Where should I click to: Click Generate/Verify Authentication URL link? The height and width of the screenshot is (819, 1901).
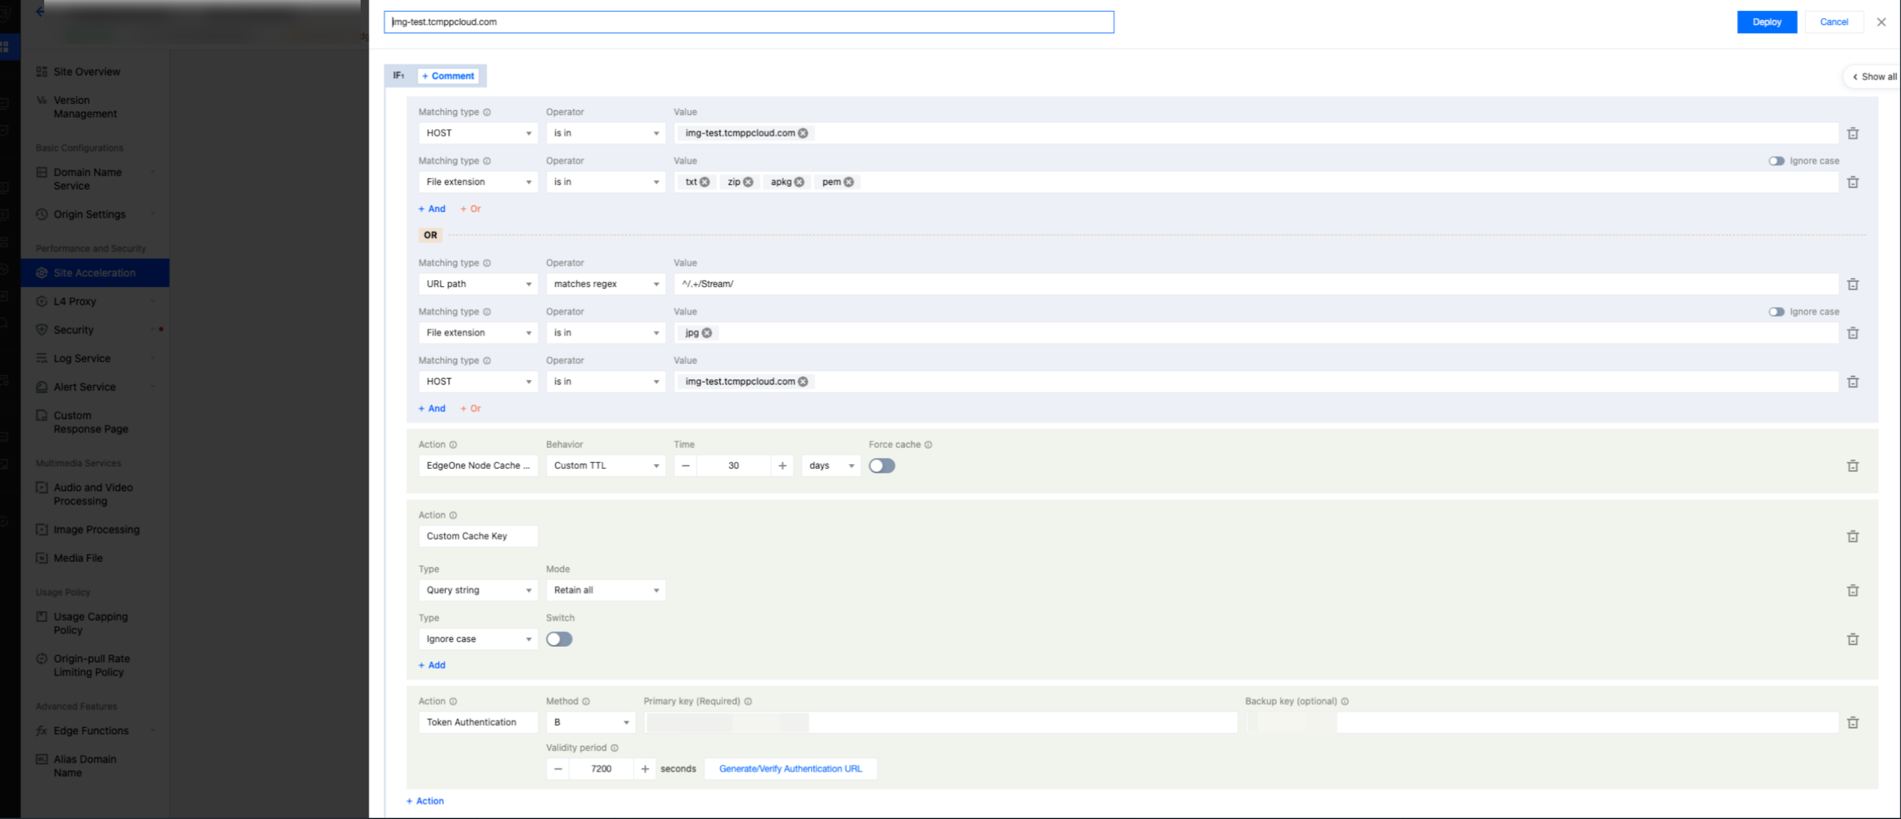(x=789, y=769)
